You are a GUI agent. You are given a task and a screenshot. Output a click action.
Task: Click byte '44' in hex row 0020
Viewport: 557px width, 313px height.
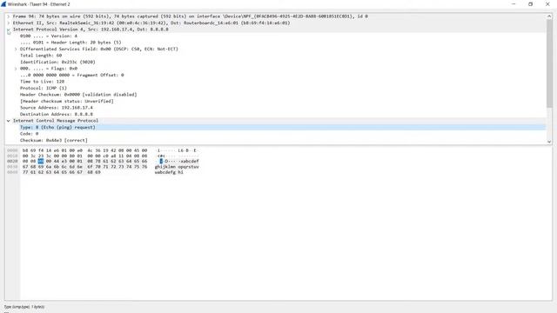tap(56, 161)
